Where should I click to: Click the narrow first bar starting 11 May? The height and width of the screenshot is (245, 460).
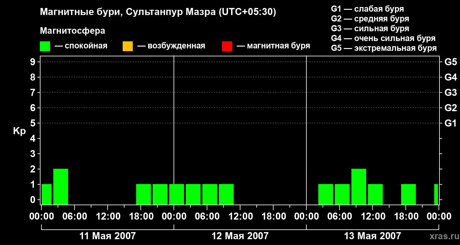coord(47,194)
